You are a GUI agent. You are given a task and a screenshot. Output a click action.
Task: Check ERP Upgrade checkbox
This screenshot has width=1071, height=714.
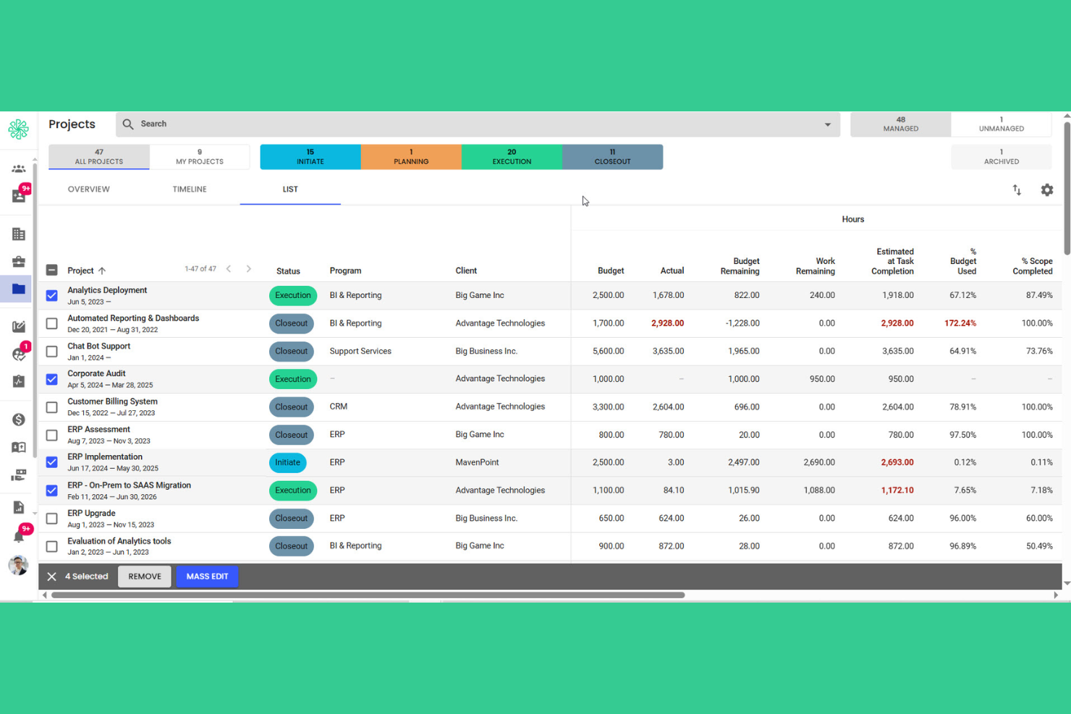(51, 519)
